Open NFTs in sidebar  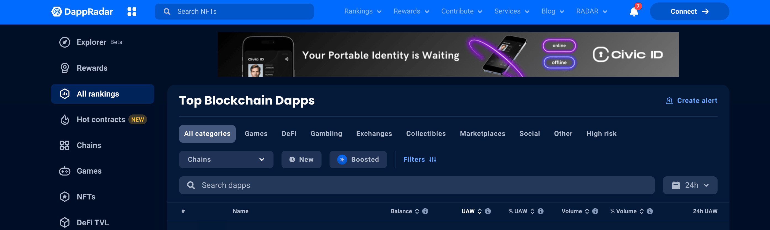pyautogui.click(x=102, y=197)
